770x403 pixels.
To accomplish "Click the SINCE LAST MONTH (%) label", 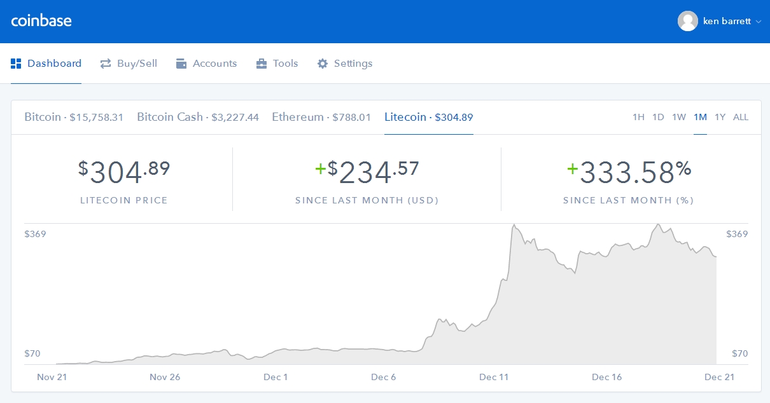I will [629, 200].
